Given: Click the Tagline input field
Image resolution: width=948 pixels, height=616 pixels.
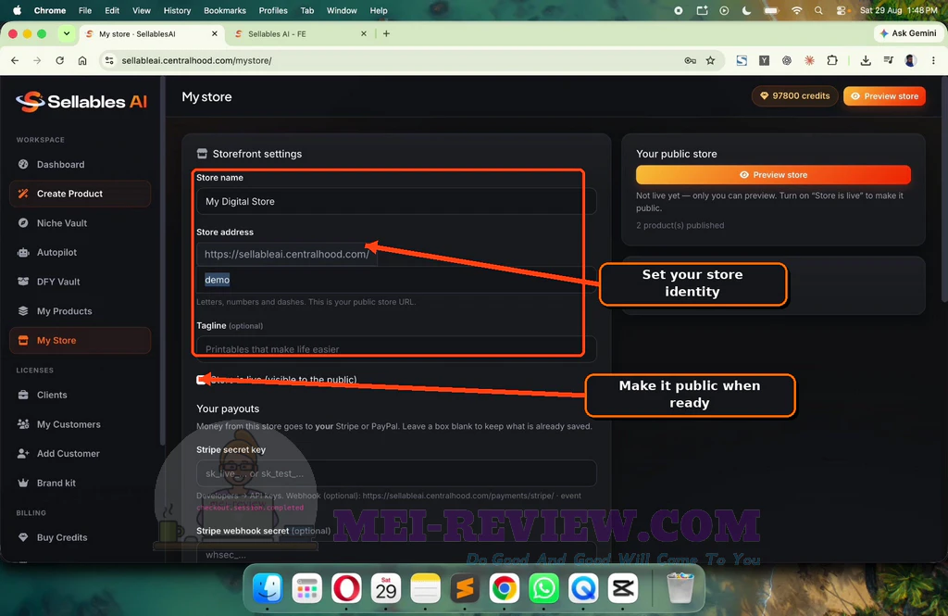Looking at the screenshot, I should tap(396, 349).
